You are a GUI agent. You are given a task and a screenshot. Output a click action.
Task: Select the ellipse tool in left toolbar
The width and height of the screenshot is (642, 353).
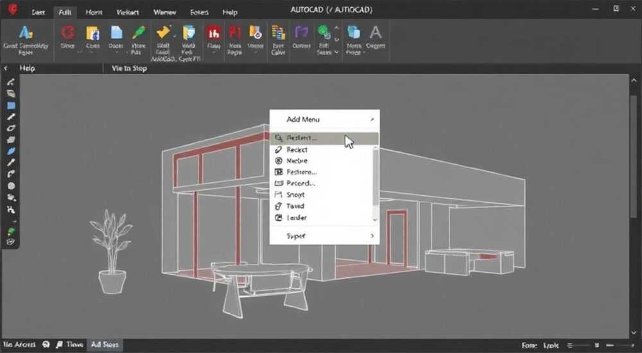[x=11, y=128]
